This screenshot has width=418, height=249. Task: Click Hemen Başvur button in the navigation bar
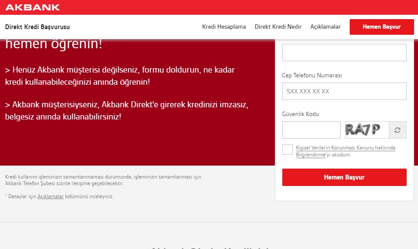tap(382, 27)
